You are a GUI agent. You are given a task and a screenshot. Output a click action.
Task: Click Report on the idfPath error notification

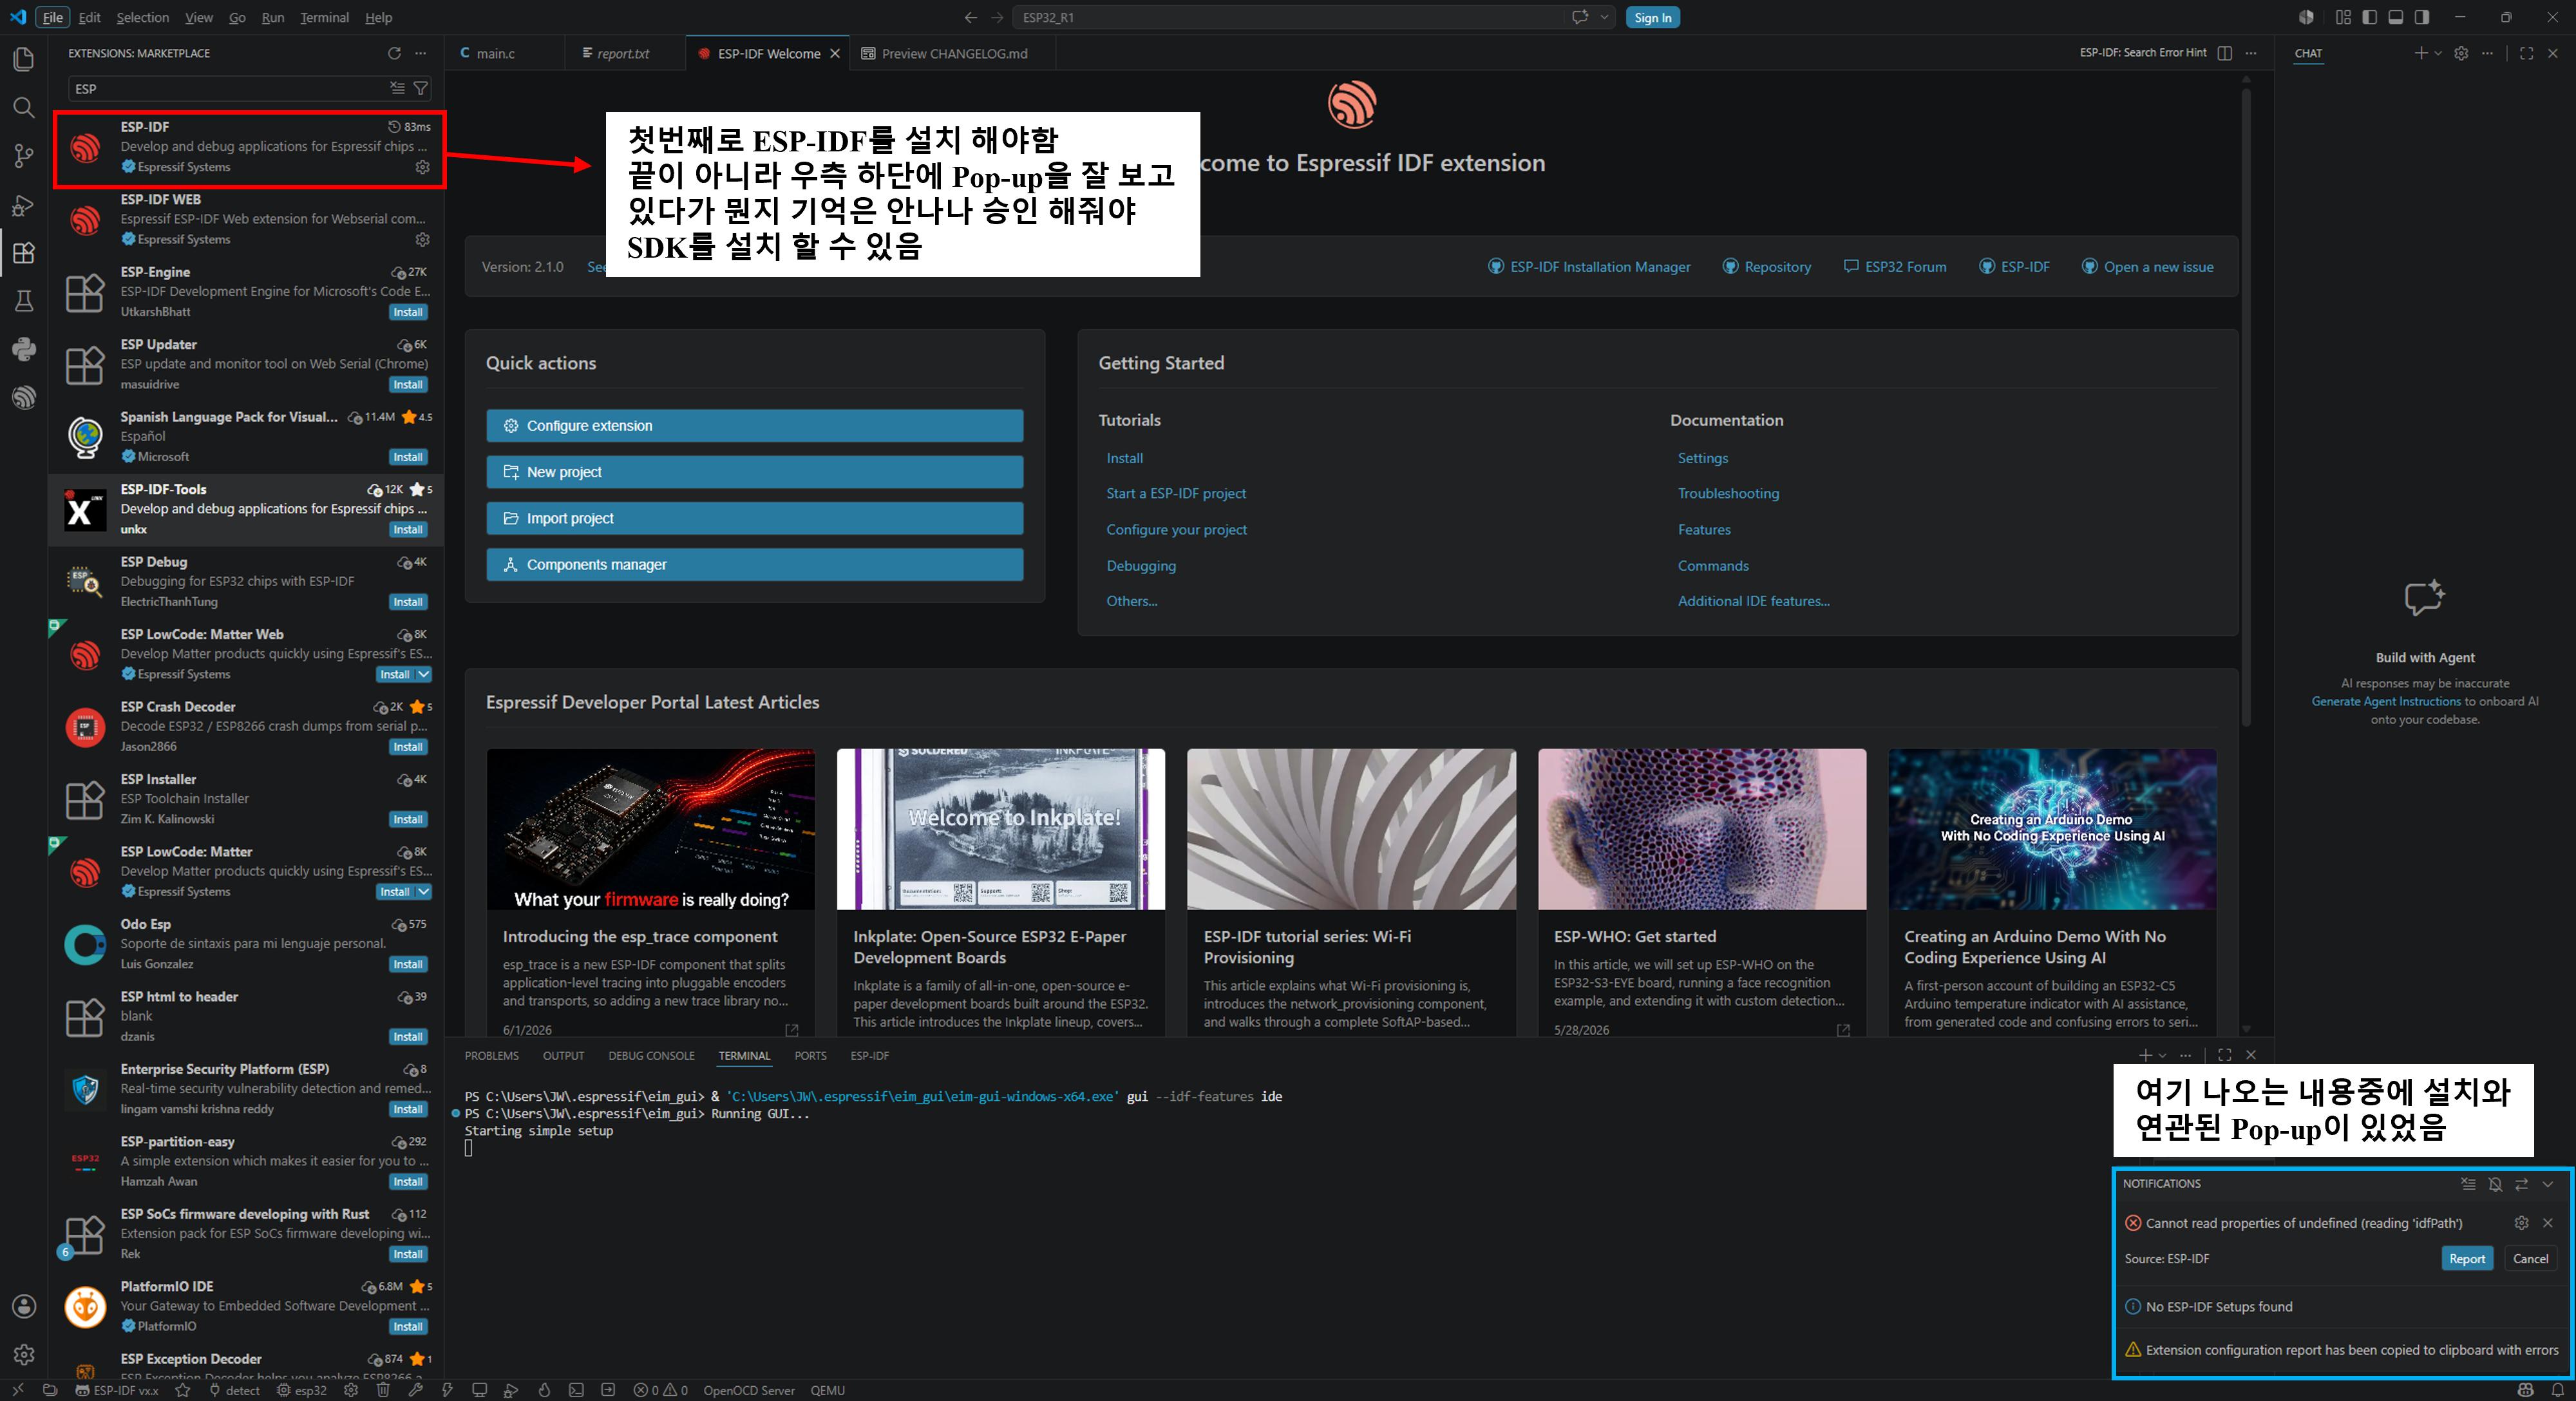2466,1259
